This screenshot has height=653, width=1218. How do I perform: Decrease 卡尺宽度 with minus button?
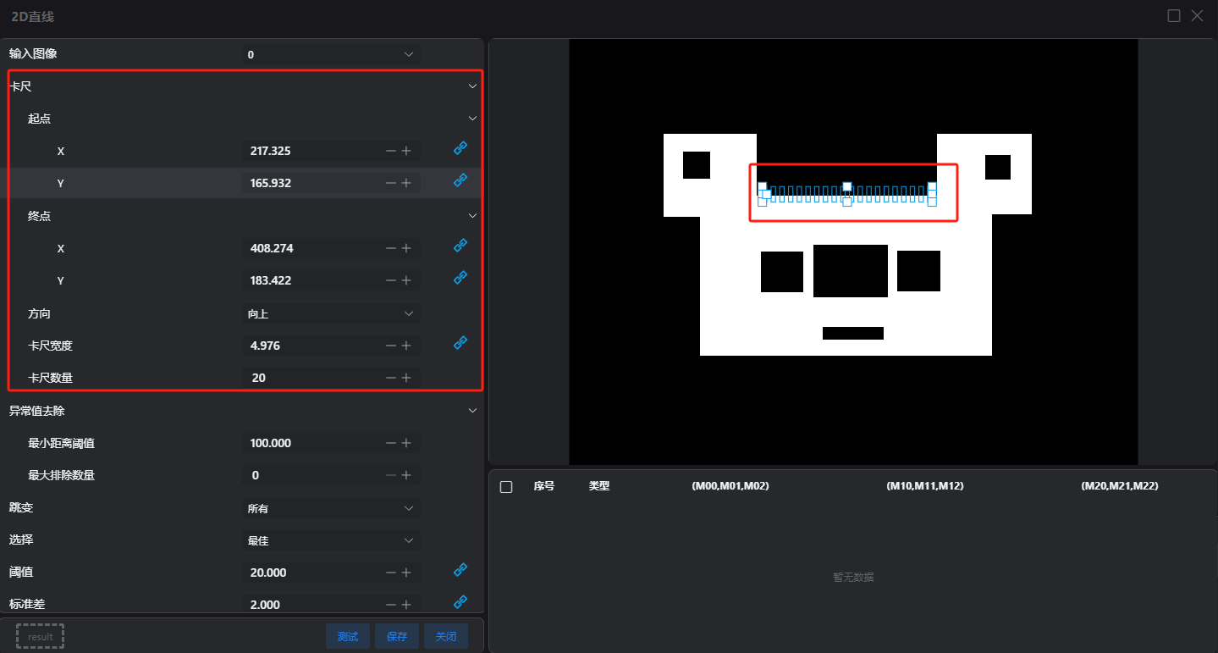[x=390, y=346]
